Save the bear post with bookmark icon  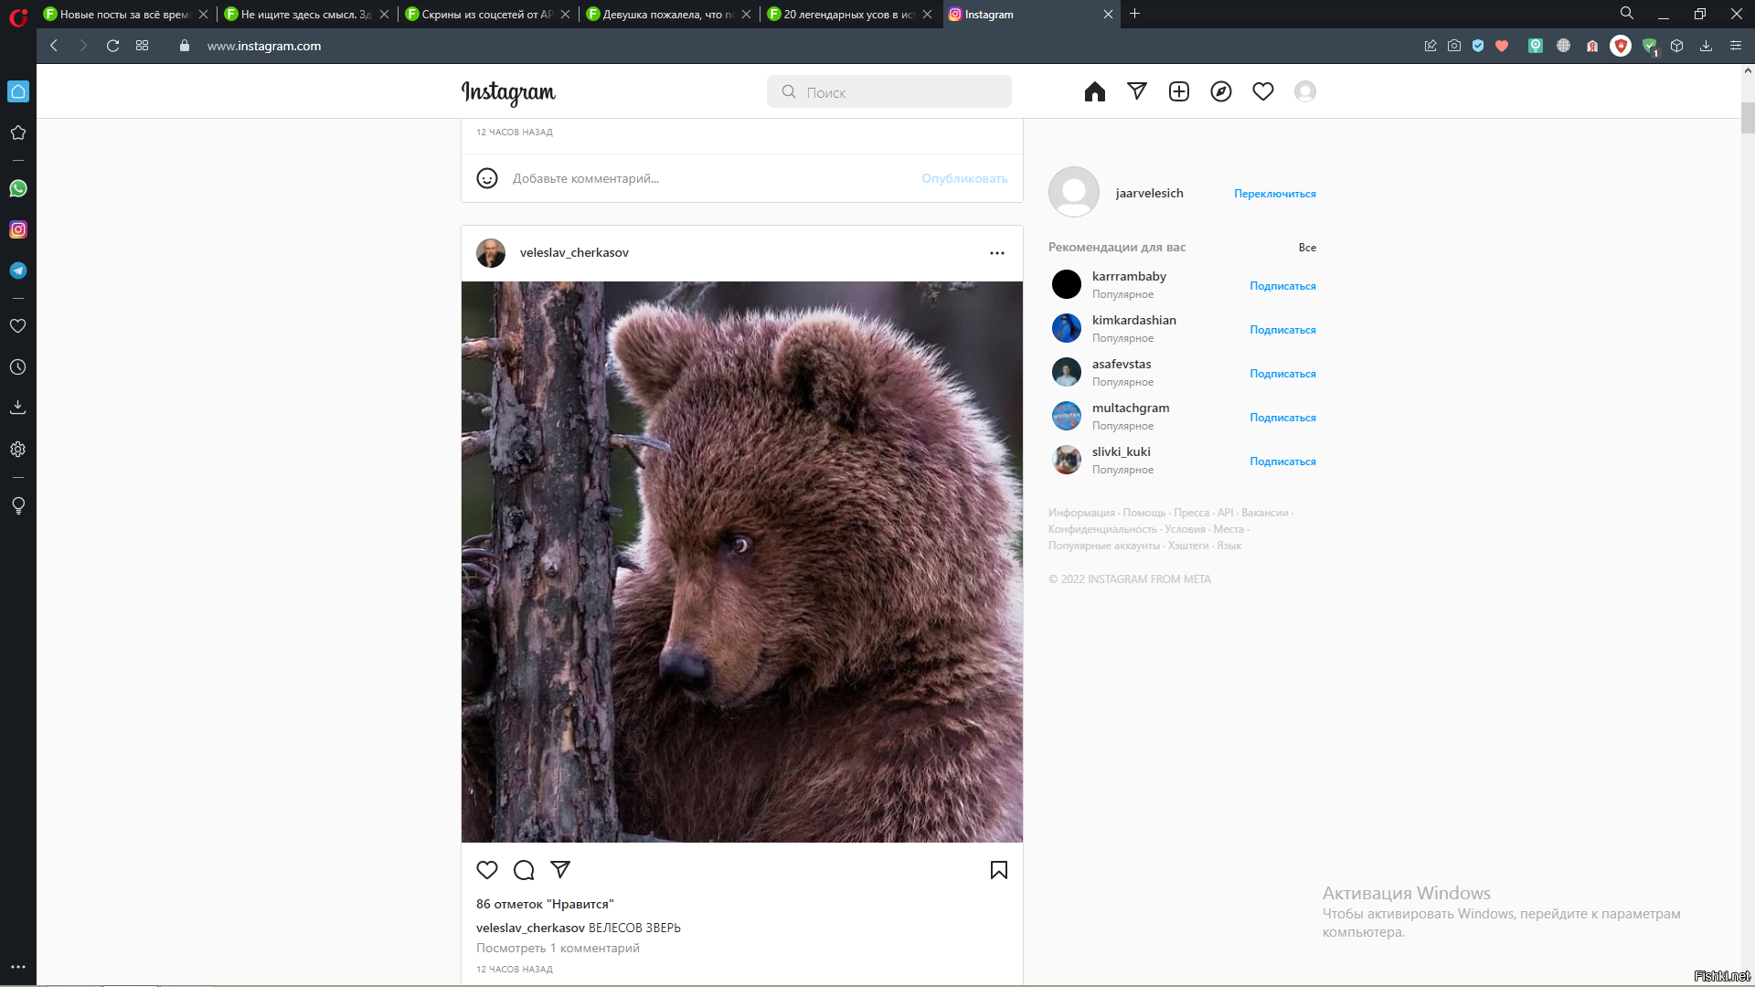(x=998, y=870)
